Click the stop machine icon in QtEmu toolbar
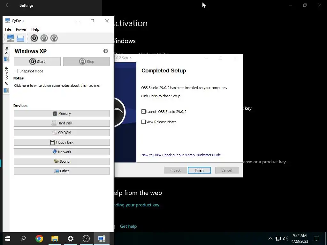Screen dimensions: 327x245 pos(44,38)
